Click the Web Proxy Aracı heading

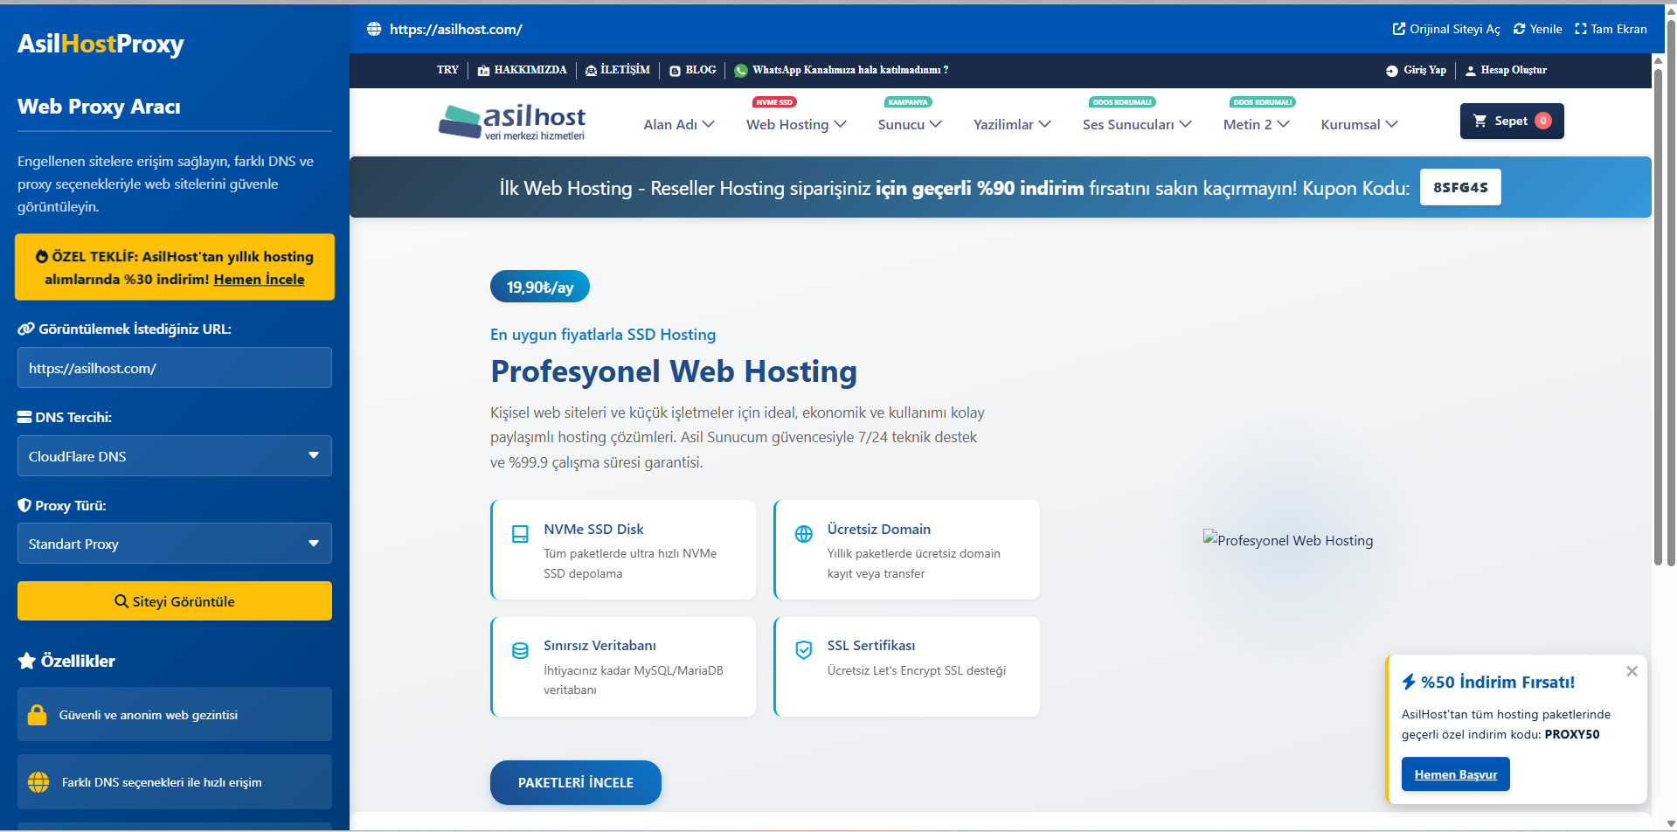pyautogui.click(x=99, y=107)
